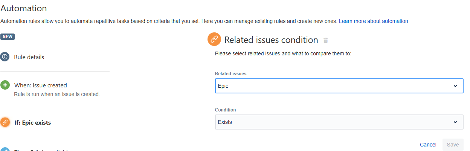Click the chevron arrow on the Exists dropdown
This screenshot has height=151, width=470.
point(455,122)
